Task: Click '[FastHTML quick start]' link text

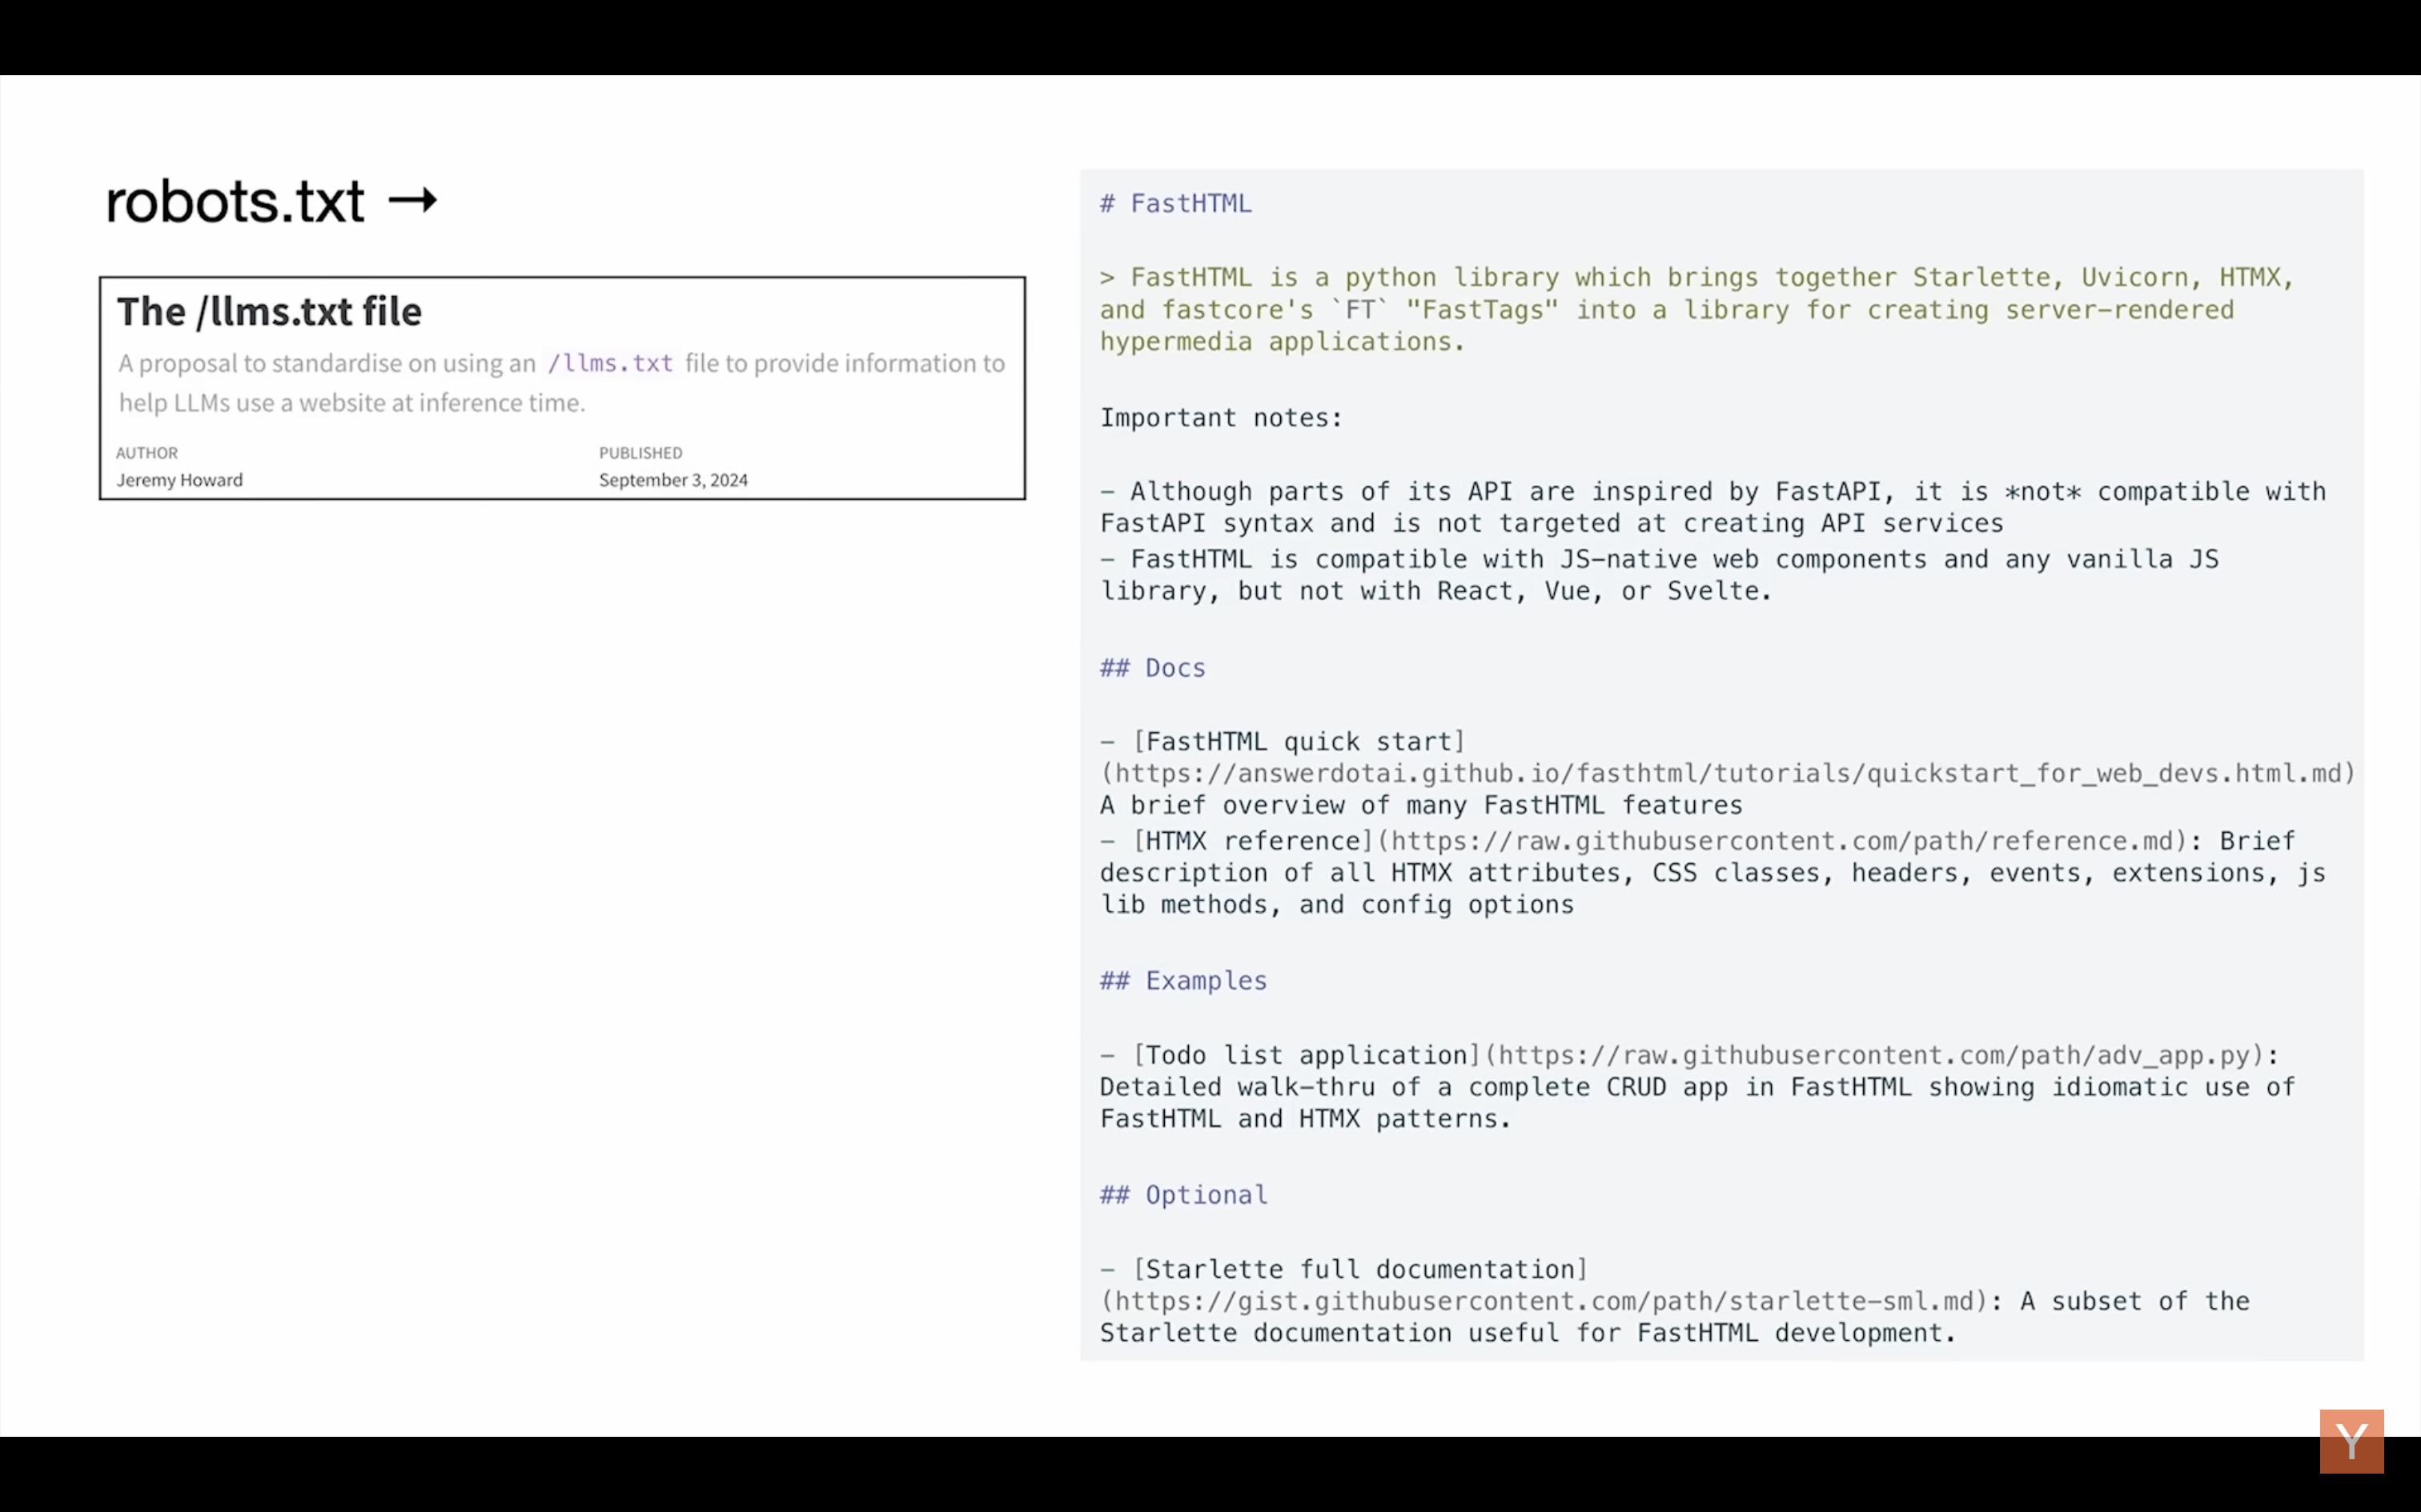Action: tap(1299, 741)
